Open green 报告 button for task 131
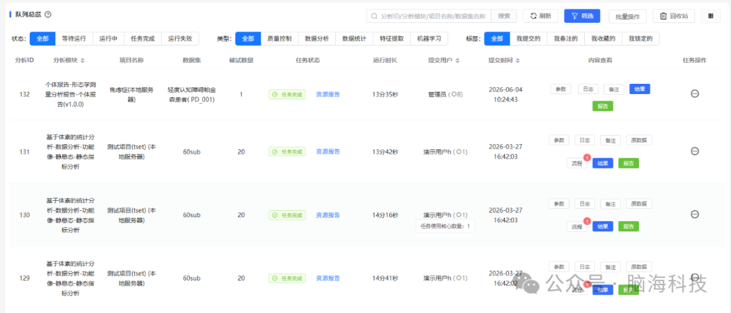 point(628,163)
